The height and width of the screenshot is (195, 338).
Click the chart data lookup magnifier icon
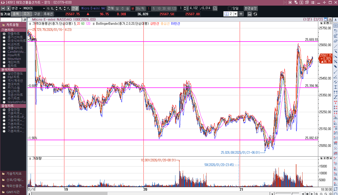215,8
